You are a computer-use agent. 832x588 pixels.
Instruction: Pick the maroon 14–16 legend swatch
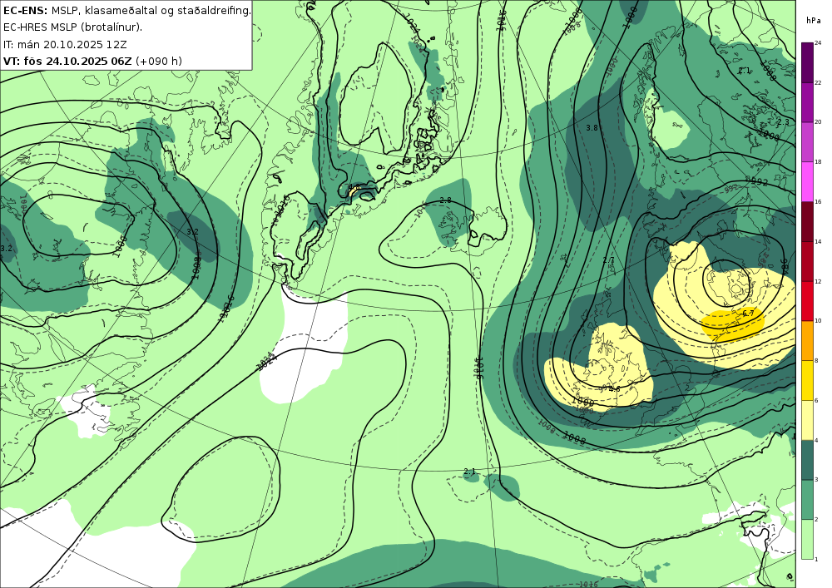[807, 221]
